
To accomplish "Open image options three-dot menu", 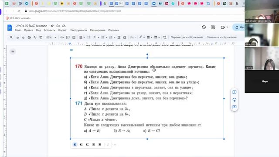I will click(x=108, y=144).
